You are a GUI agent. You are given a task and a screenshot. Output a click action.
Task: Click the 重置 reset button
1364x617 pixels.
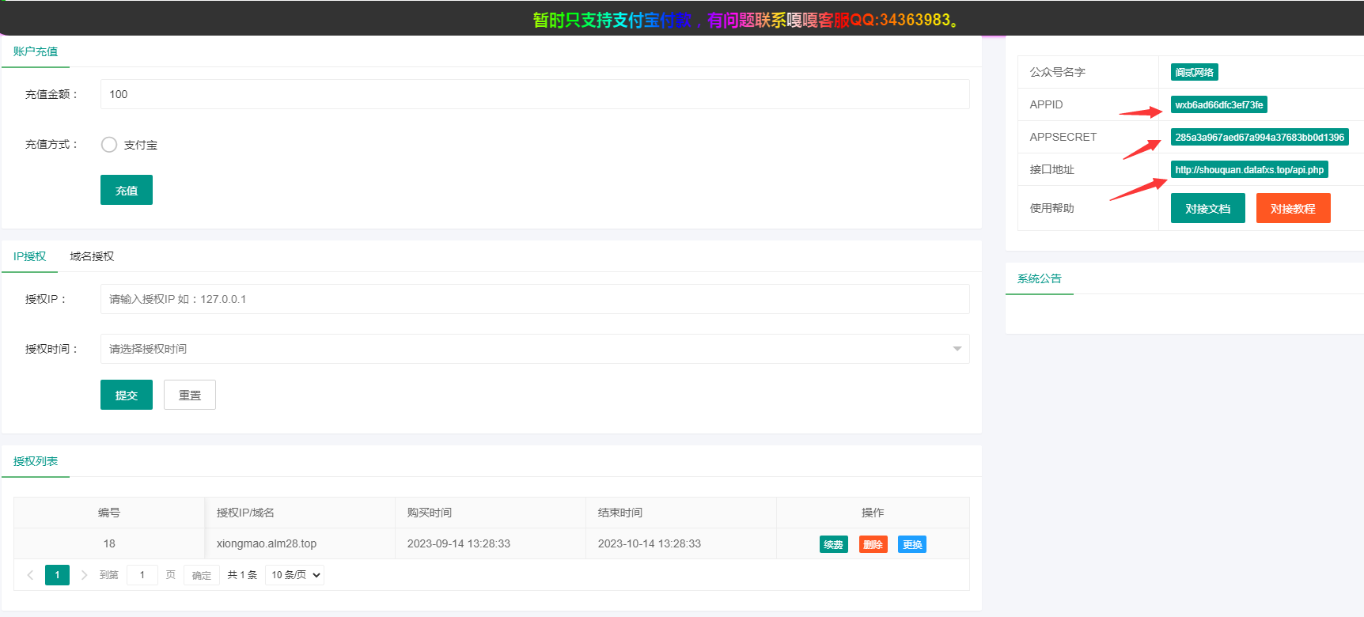click(190, 395)
